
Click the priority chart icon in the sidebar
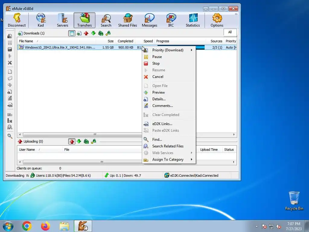pyautogui.click(x=10, y=36)
